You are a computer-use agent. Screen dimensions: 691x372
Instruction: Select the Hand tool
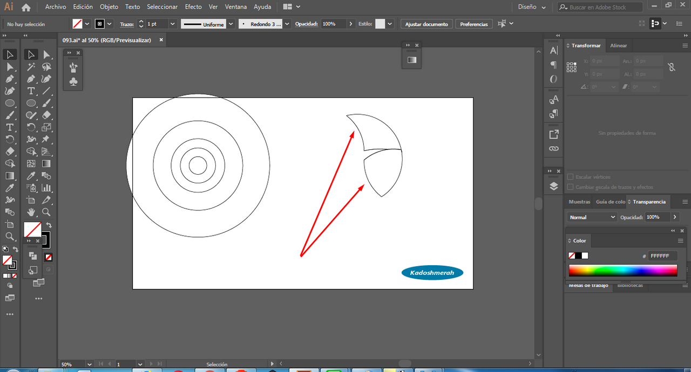click(x=31, y=212)
